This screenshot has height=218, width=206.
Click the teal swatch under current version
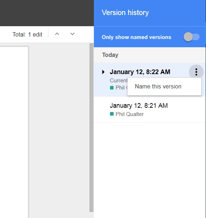112,88
